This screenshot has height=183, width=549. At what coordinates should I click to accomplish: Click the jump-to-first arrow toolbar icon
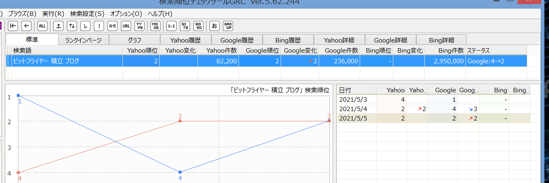tap(13, 26)
